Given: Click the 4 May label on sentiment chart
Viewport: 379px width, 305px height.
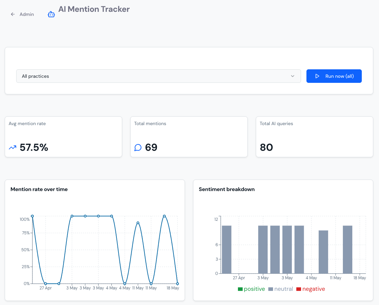Looking at the screenshot, I should (x=311, y=278).
